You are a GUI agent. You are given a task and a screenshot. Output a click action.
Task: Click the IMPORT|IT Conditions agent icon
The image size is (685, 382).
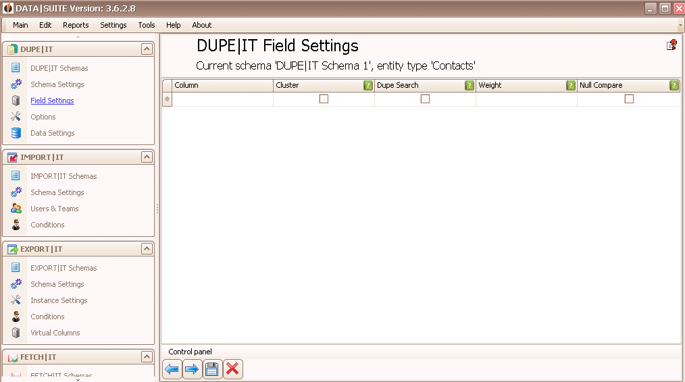coord(16,224)
